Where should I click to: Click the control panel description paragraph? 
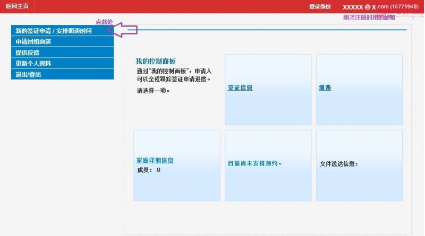click(x=174, y=75)
